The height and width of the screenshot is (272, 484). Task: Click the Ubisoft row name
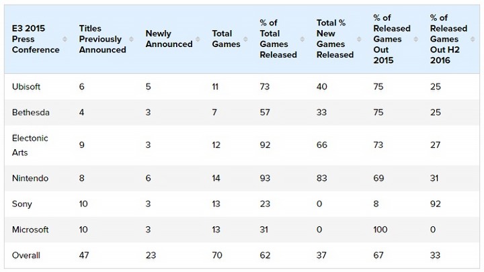pos(26,87)
